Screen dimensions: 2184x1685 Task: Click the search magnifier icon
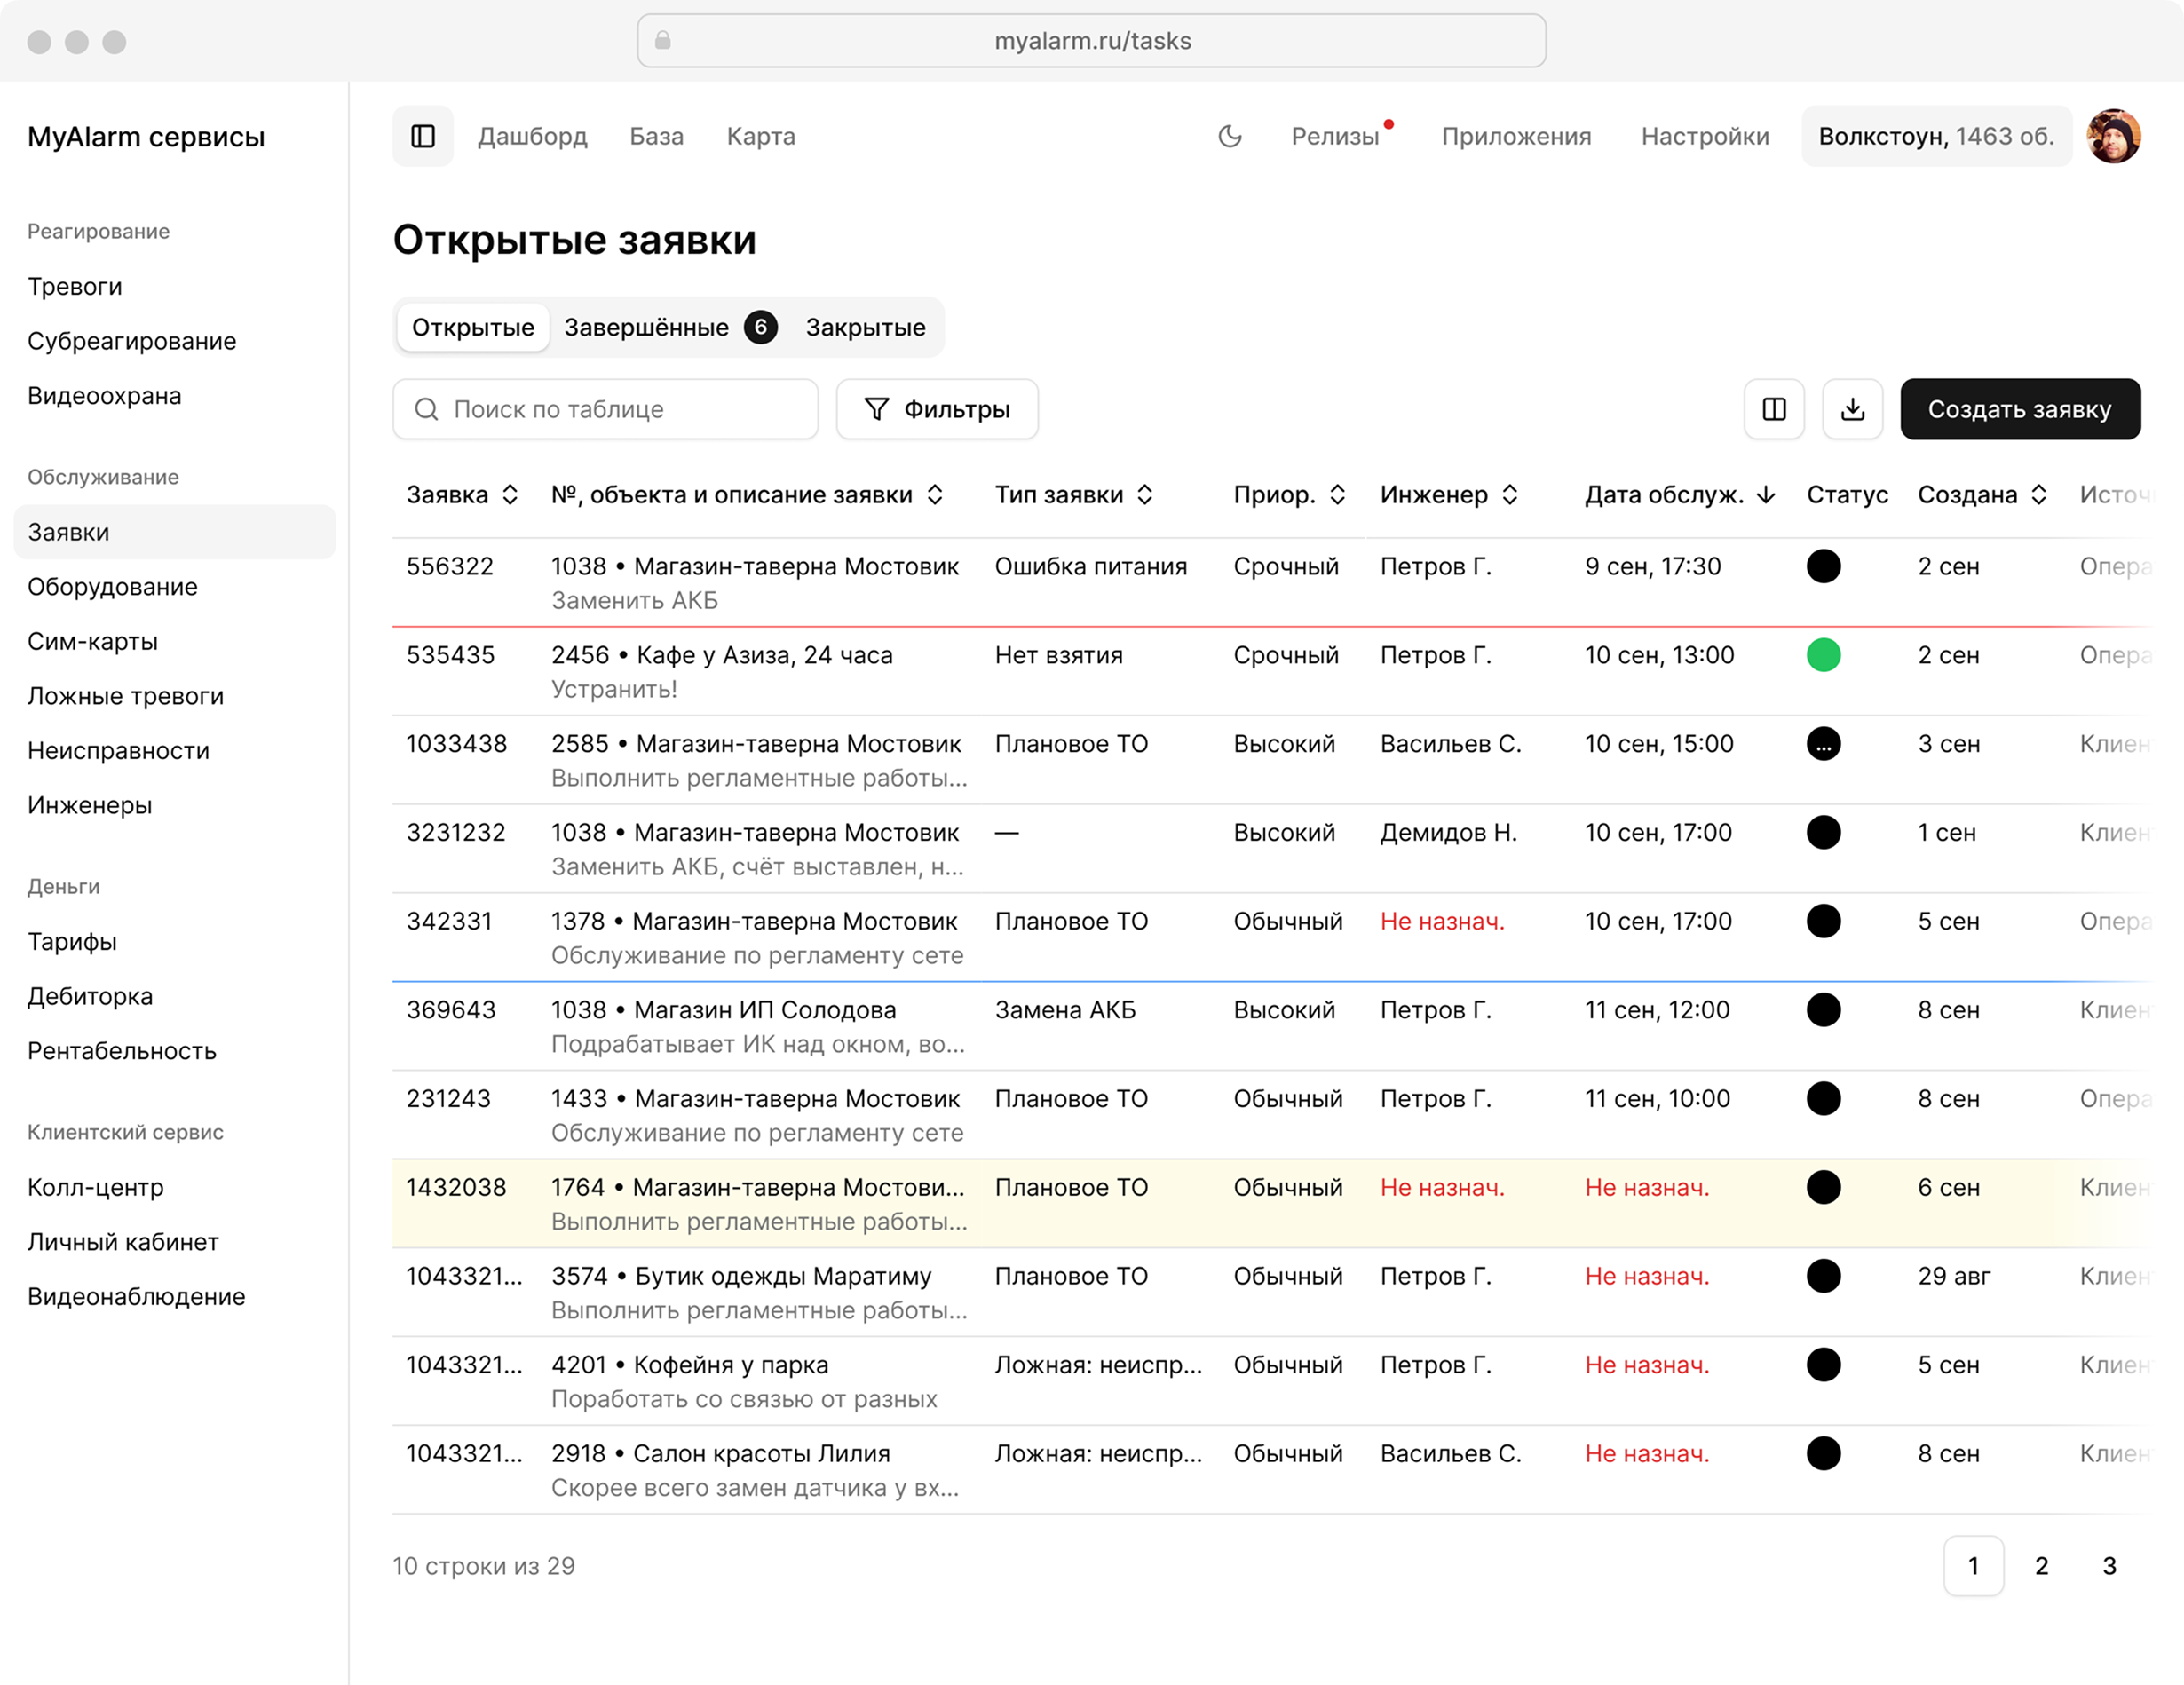pyautogui.click(x=426, y=409)
